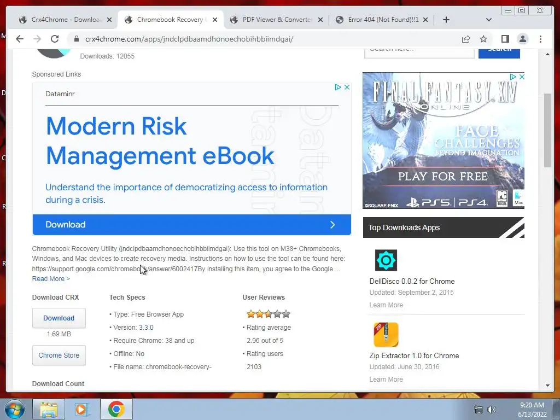Screen dimensions: 560x420
Task: Click Learn More under Zip Extractor
Action: point(386,380)
